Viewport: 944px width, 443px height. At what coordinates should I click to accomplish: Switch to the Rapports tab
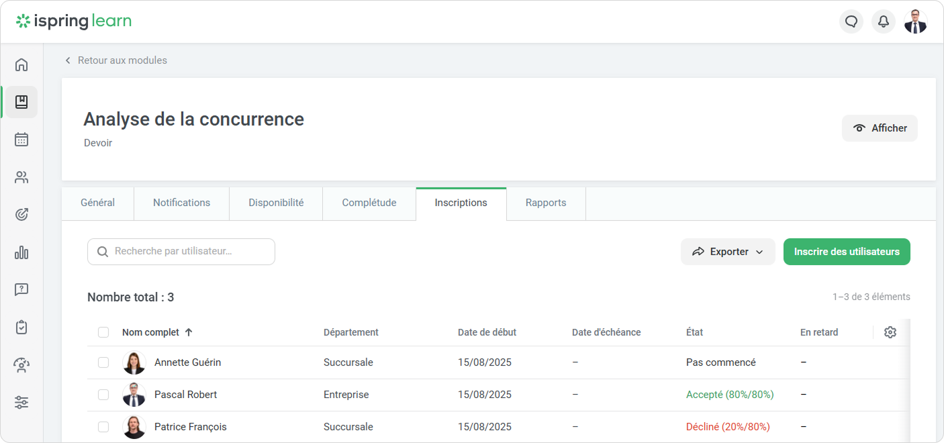pyautogui.click(x=545, y=203)
